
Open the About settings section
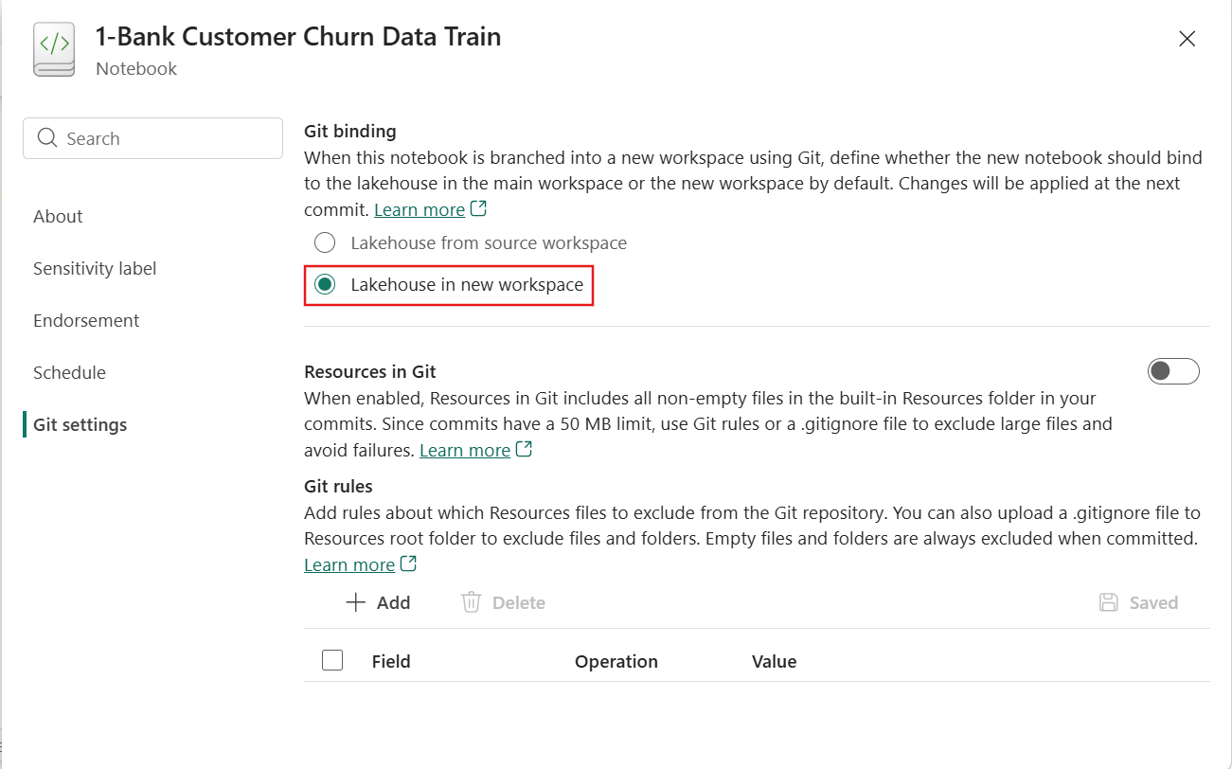(58, 217)
